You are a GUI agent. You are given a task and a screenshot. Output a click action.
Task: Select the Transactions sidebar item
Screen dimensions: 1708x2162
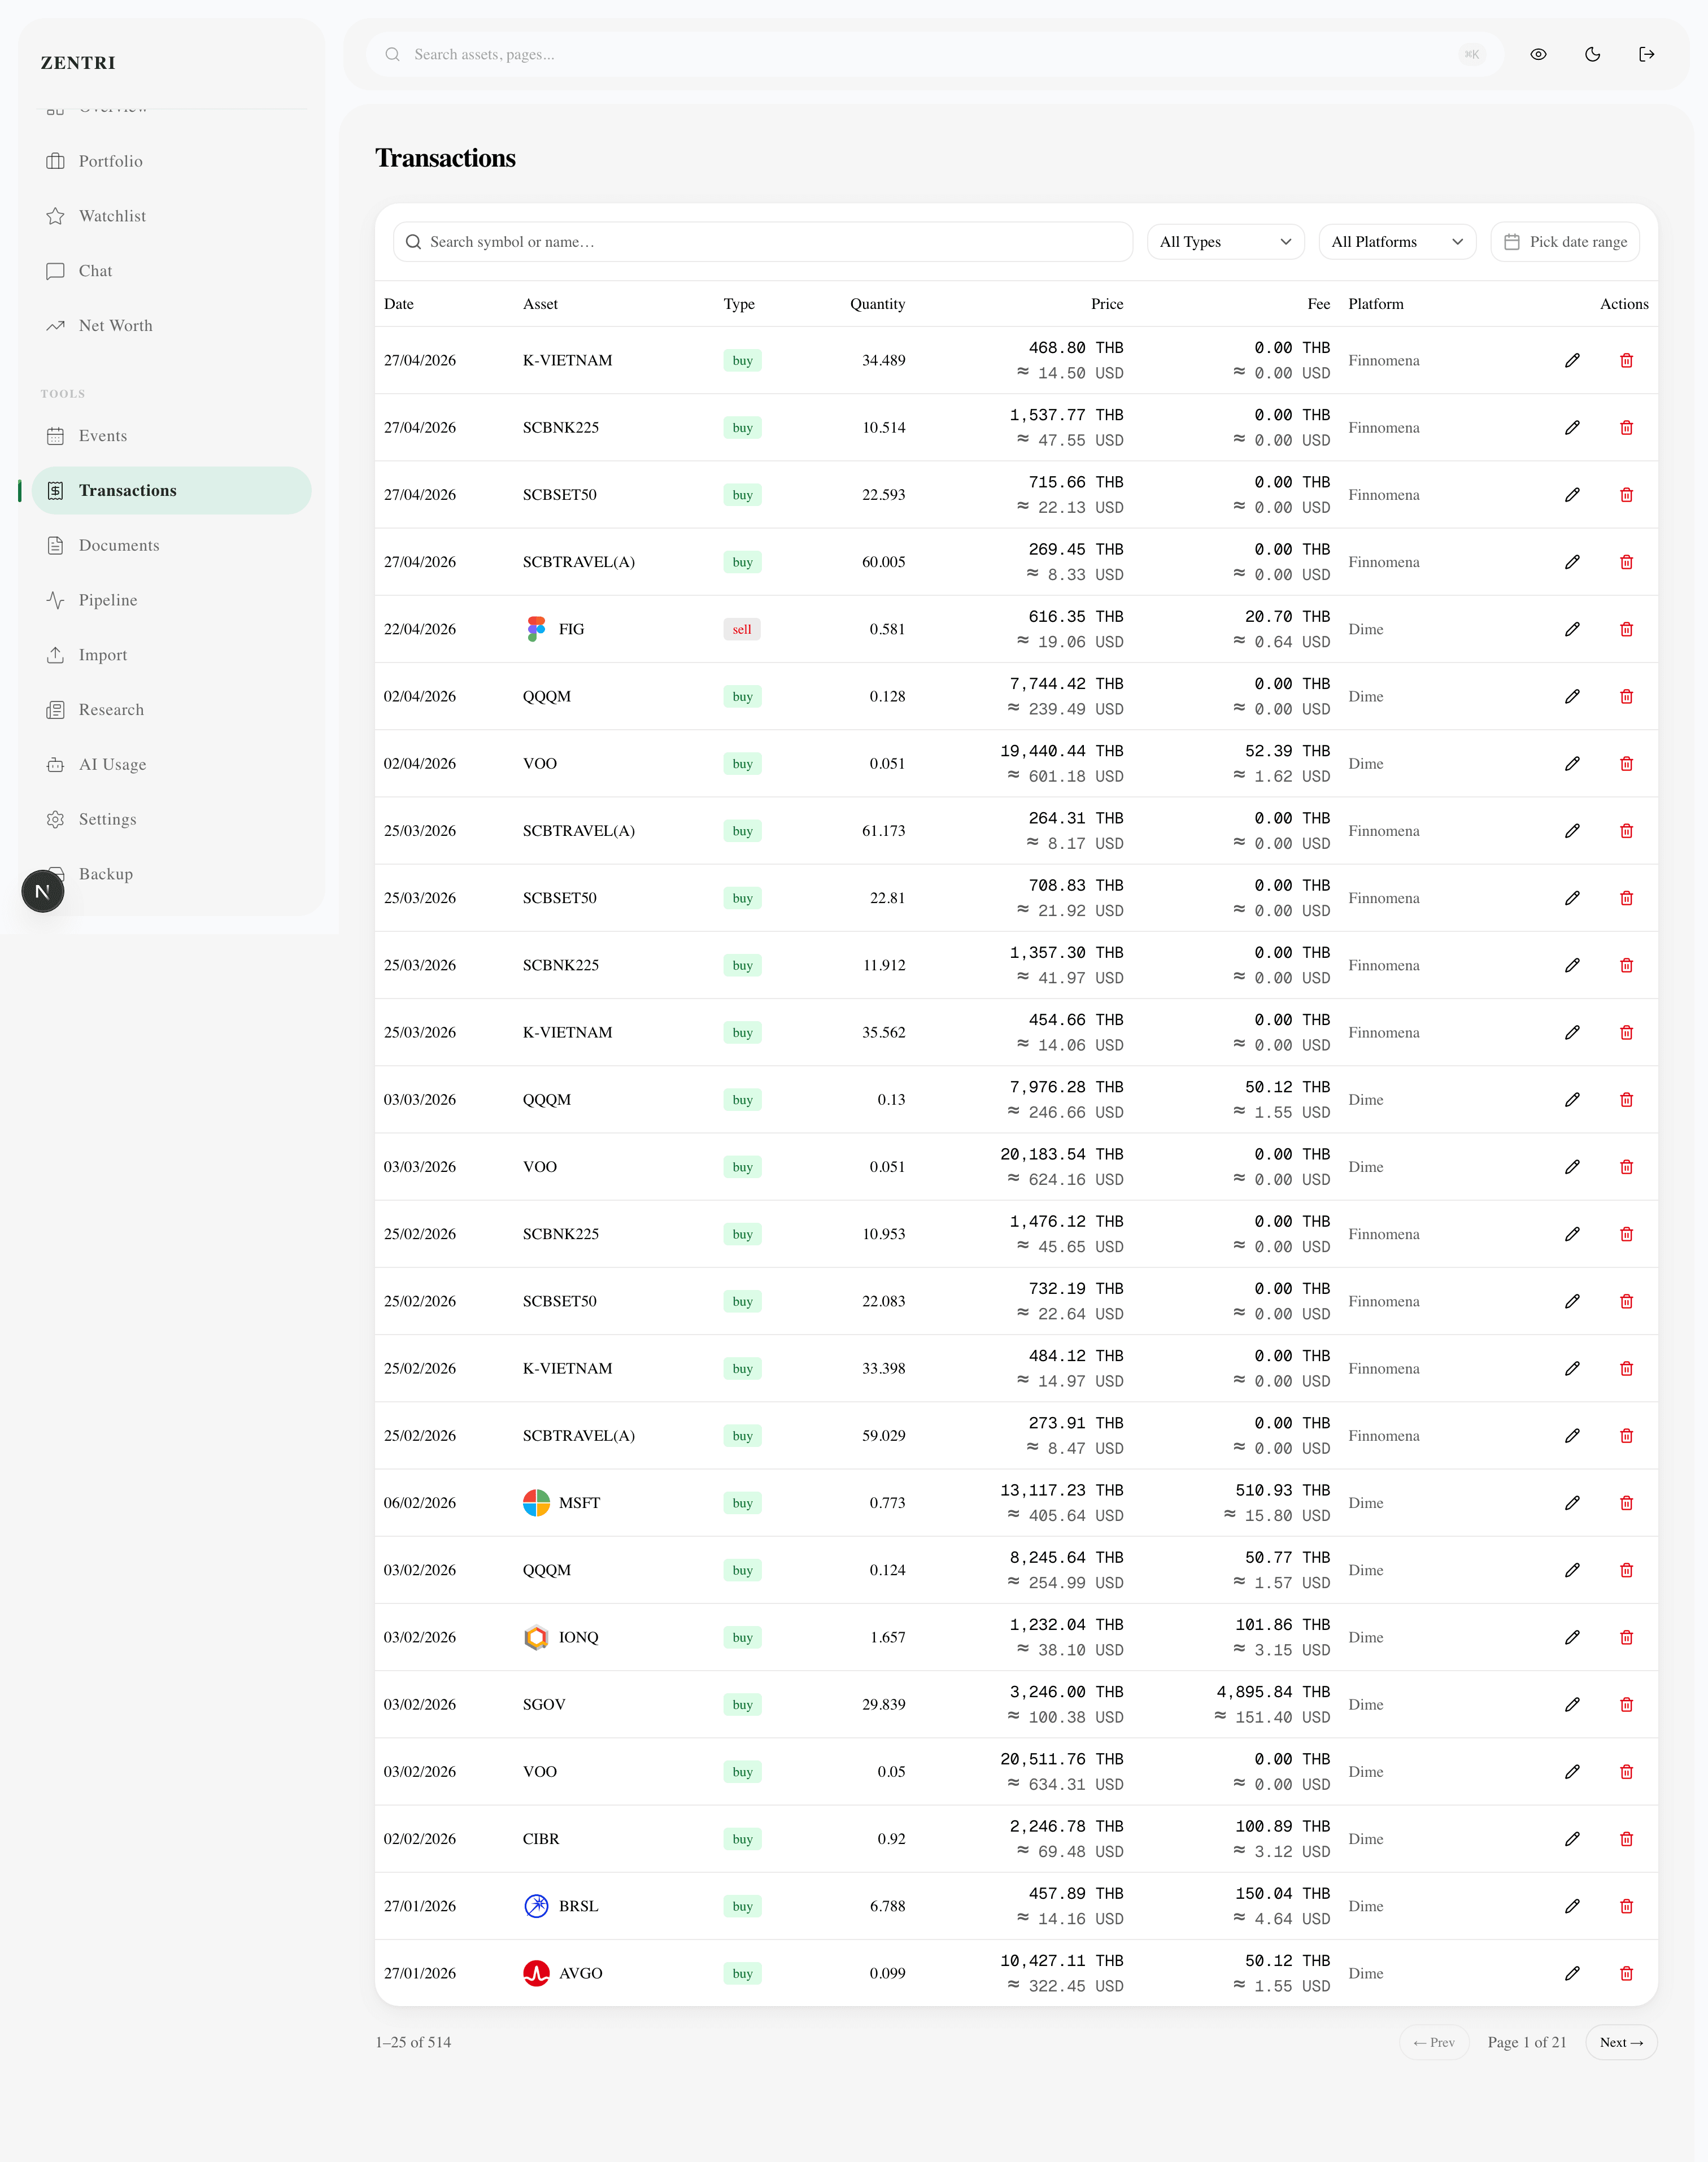(x=172, y=491)
